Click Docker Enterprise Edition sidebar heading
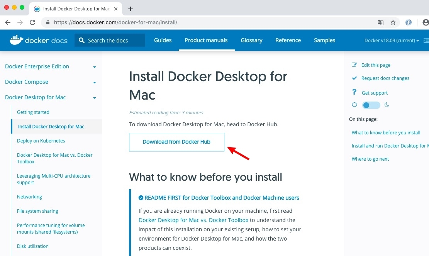 point(37,66)
